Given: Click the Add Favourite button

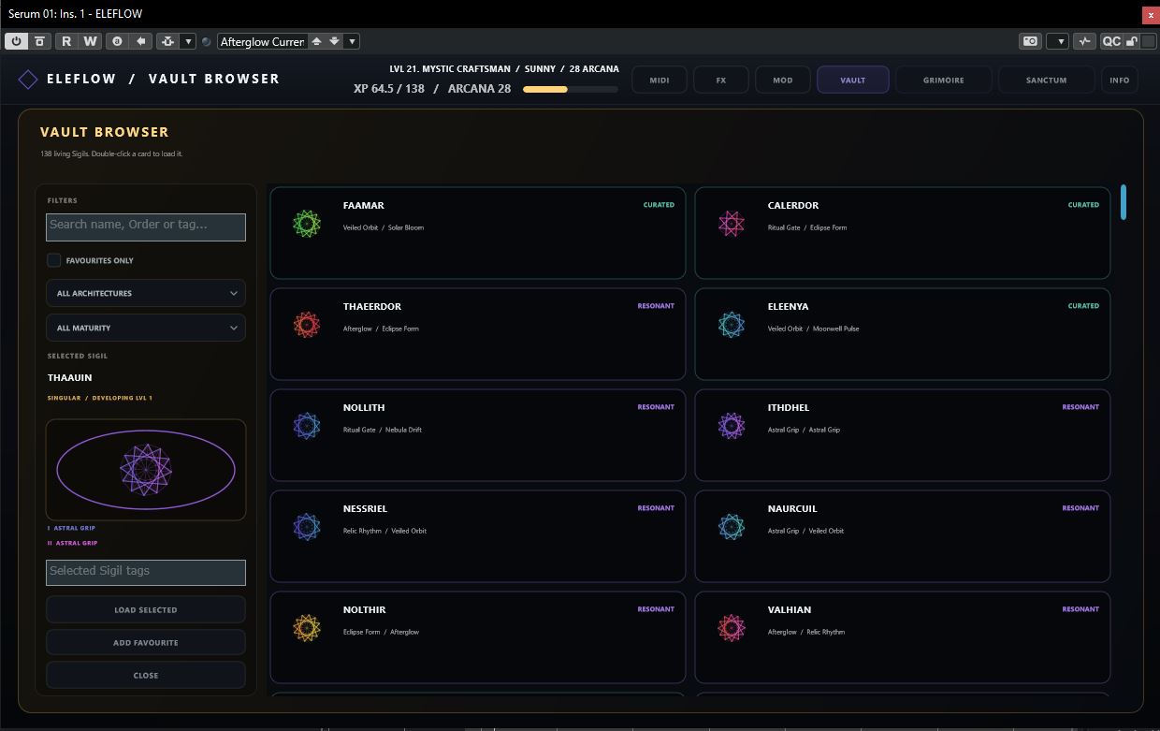Looking at the screenshot, I should click(146, 642).
